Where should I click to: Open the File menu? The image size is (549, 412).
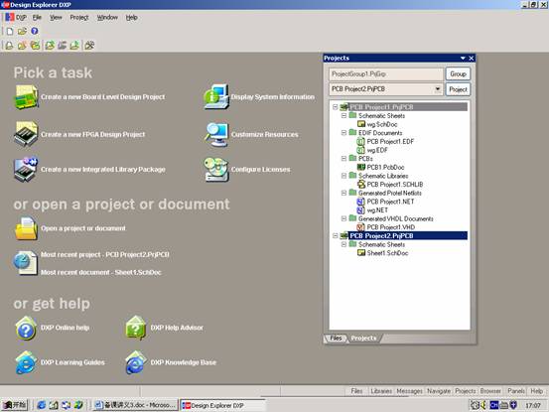tap(37, 17)
